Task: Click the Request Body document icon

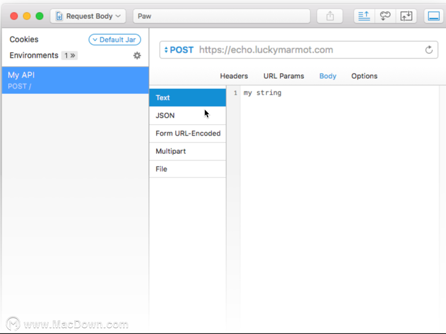Action: click(x=59, y=16)
